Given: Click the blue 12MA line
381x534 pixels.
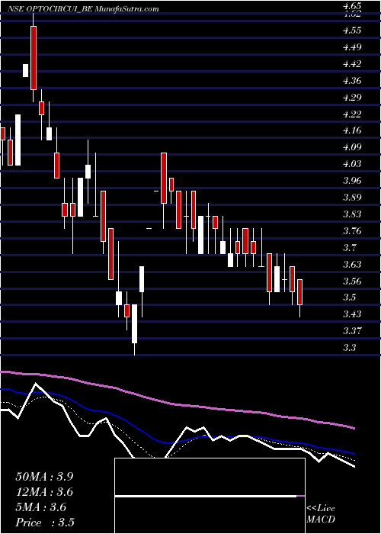Looking at the screenshot, I should (177, 442).
